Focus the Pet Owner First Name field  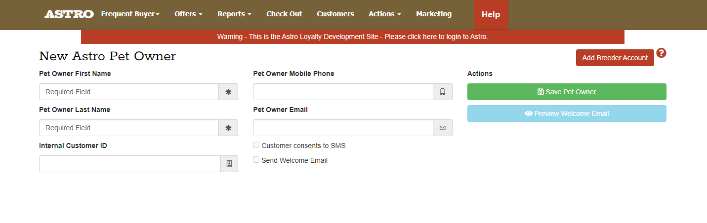[x=129, y=92]
